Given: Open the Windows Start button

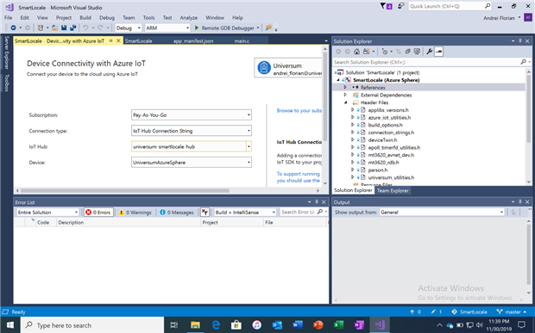Looking at the screenshot, I should click(x=10, y=325).
